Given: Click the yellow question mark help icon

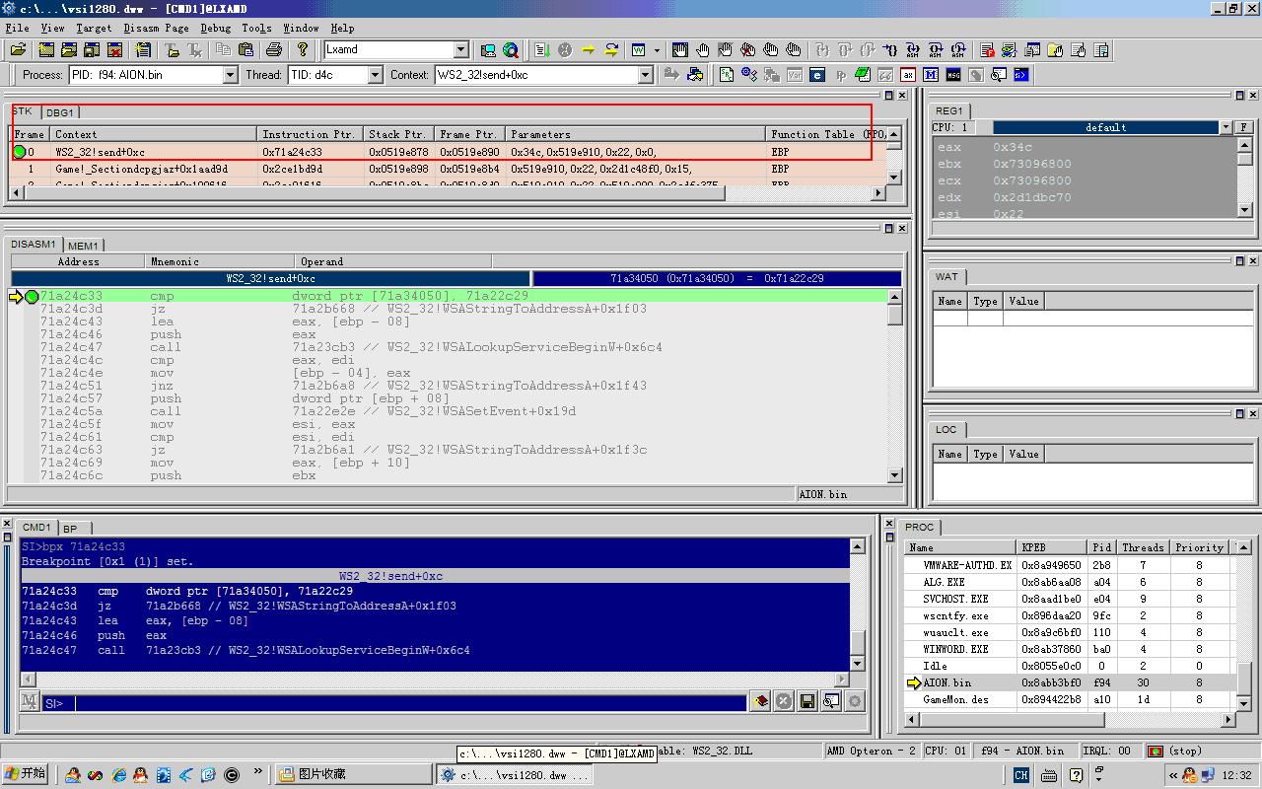Looking at the screenshot, I should [x=302, y=49].
